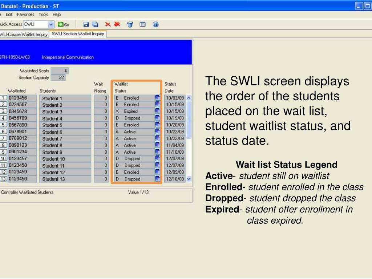372x279 pixels.
Task: Select the SWLI-Section Waitlist Inquiry tab
Action: click(78, 34)
